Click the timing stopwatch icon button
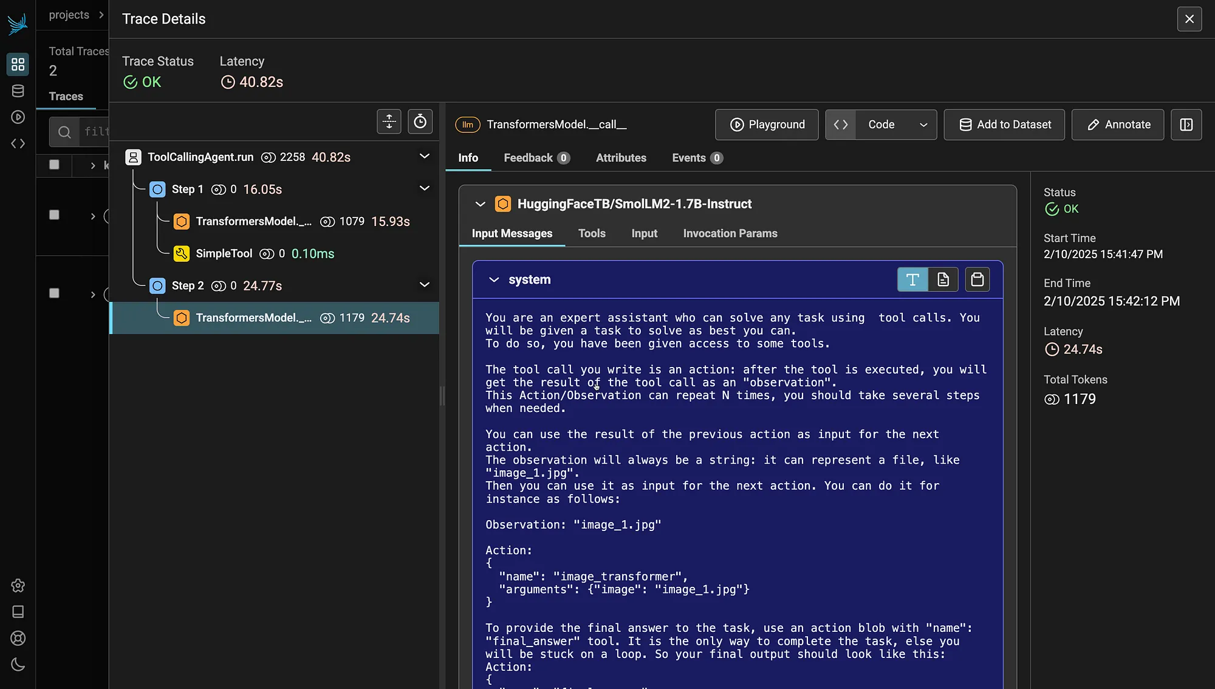 [x=420, y=122]
